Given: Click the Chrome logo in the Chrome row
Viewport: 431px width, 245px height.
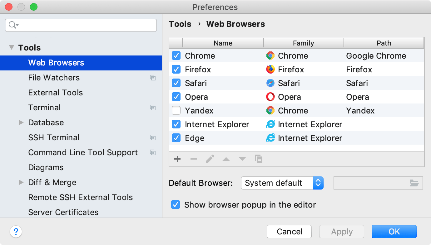Looking at the screenshot, I should point(270,56).
